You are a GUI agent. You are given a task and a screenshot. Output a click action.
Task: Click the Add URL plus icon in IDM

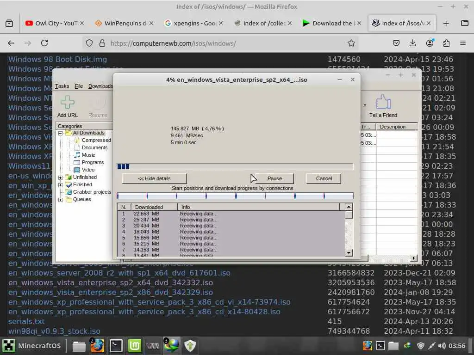point(68,102)
